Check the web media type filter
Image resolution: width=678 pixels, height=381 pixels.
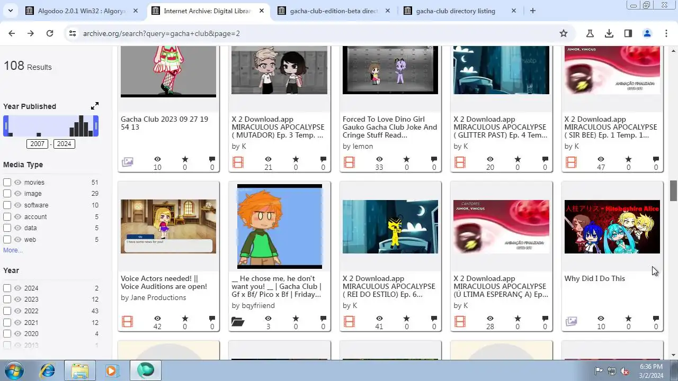pos(7,240)
